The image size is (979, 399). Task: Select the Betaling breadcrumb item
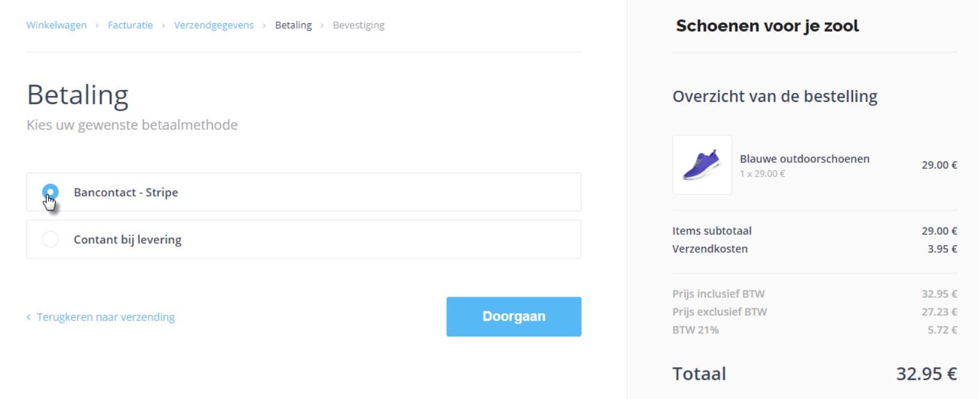(293, 25)
